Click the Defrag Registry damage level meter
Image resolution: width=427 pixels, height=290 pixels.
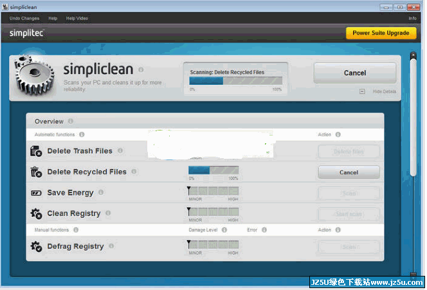213,244
